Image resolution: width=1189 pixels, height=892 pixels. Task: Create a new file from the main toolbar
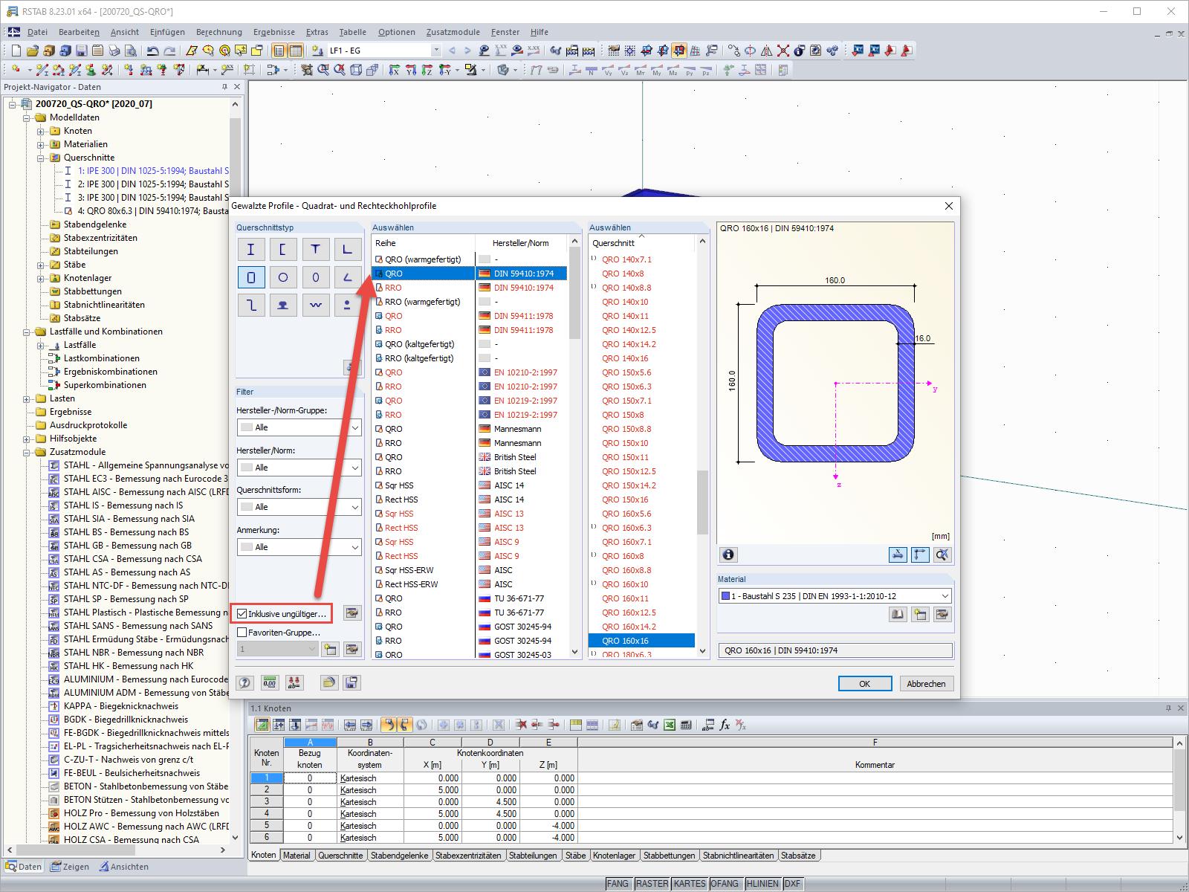coord(16,51)
